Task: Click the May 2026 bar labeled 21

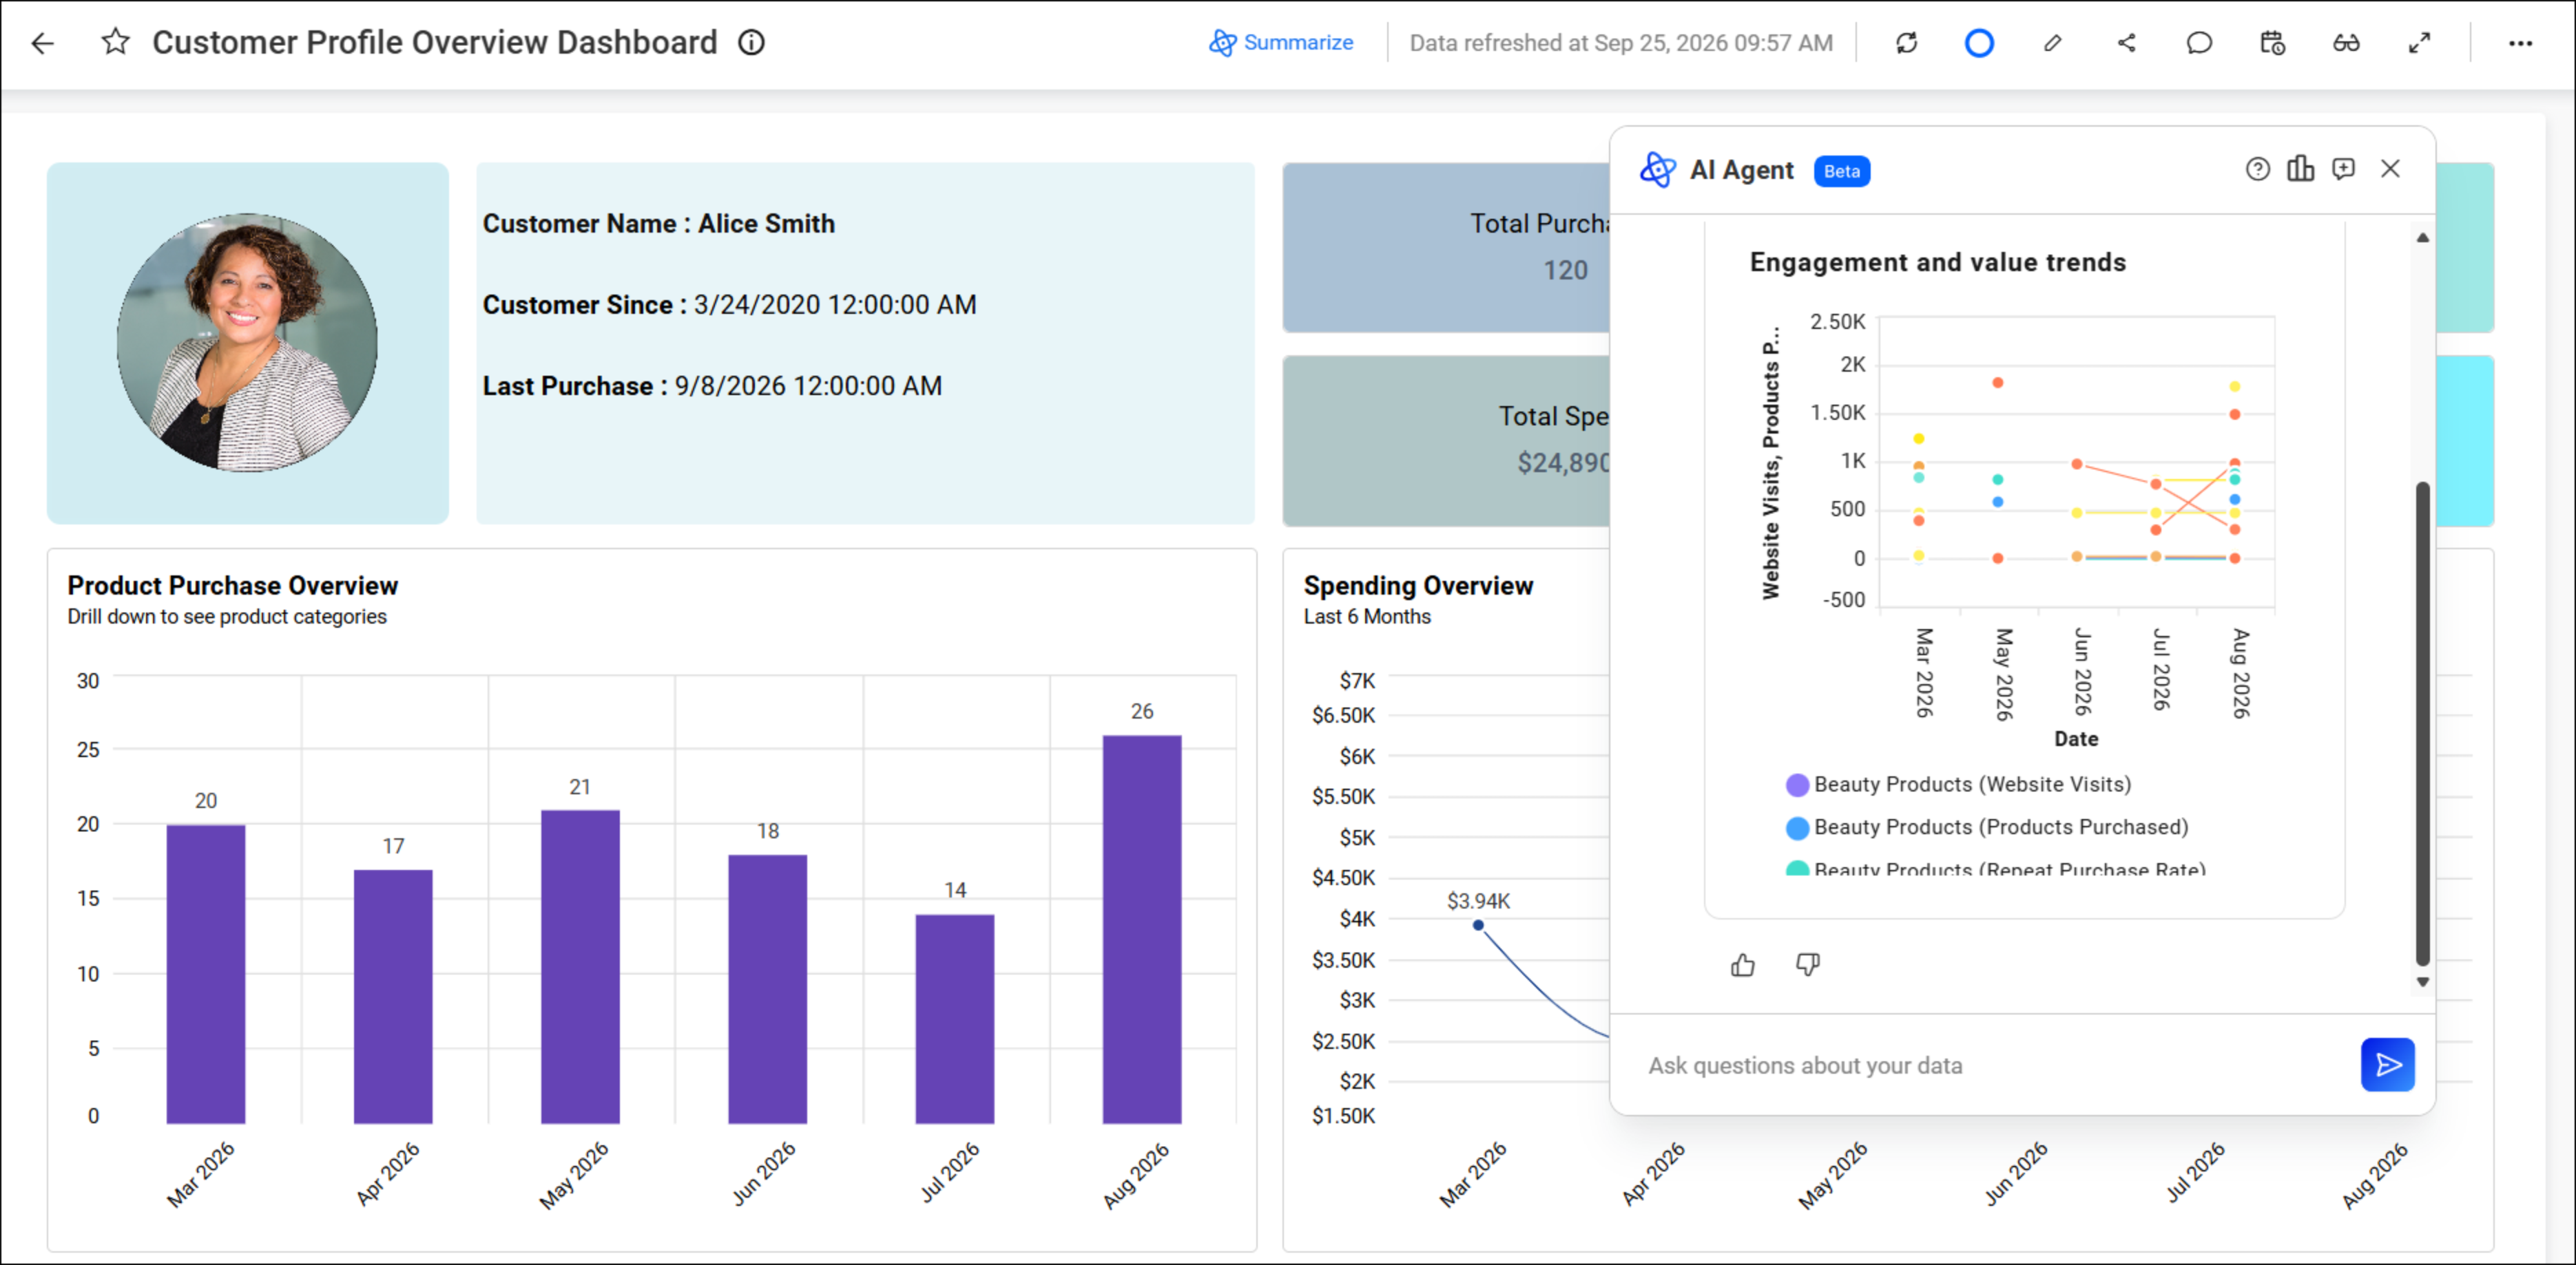Action: coord(580,966)
